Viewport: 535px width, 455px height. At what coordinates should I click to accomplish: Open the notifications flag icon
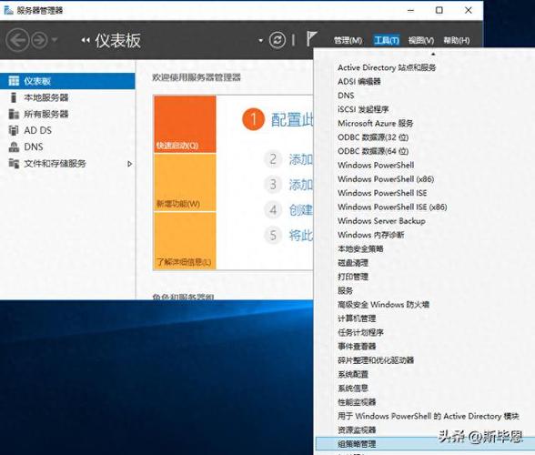[311, 39]
